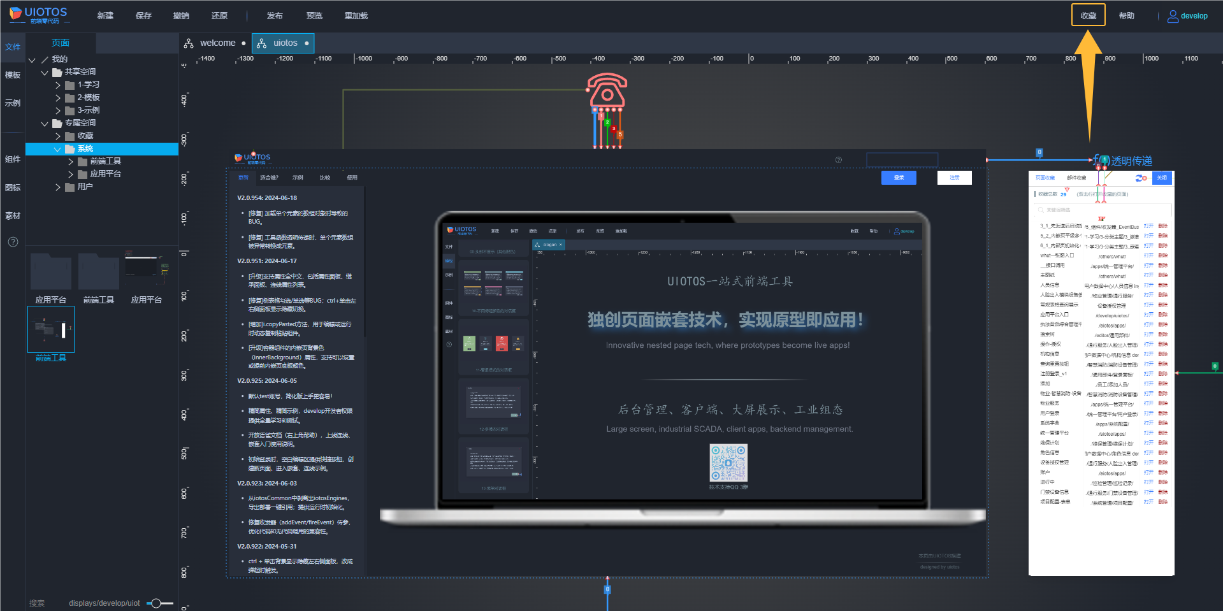
Task: Collapse the 我的 root node
Action: [x=32, y=59]
